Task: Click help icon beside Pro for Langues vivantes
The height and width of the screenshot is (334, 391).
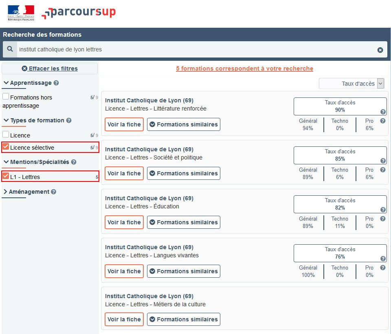Action: 383,268
